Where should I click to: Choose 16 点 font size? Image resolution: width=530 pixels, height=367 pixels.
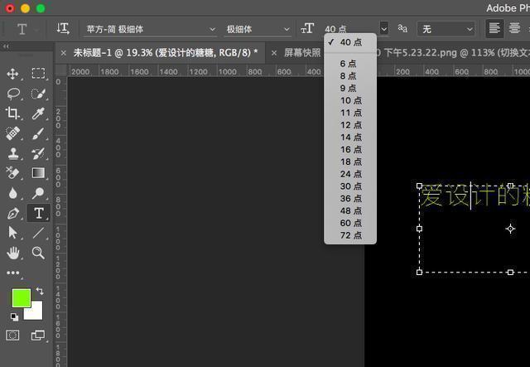tap(350, 149)
